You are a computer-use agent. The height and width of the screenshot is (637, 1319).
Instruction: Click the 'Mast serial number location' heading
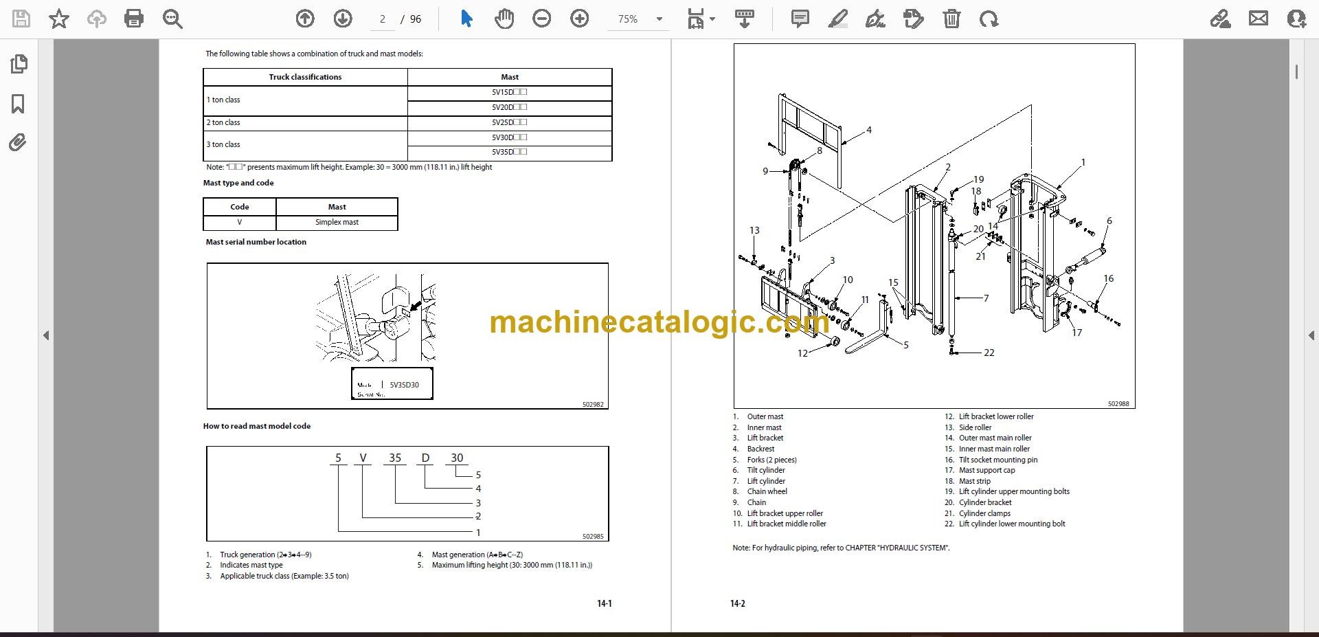point(256,242)
